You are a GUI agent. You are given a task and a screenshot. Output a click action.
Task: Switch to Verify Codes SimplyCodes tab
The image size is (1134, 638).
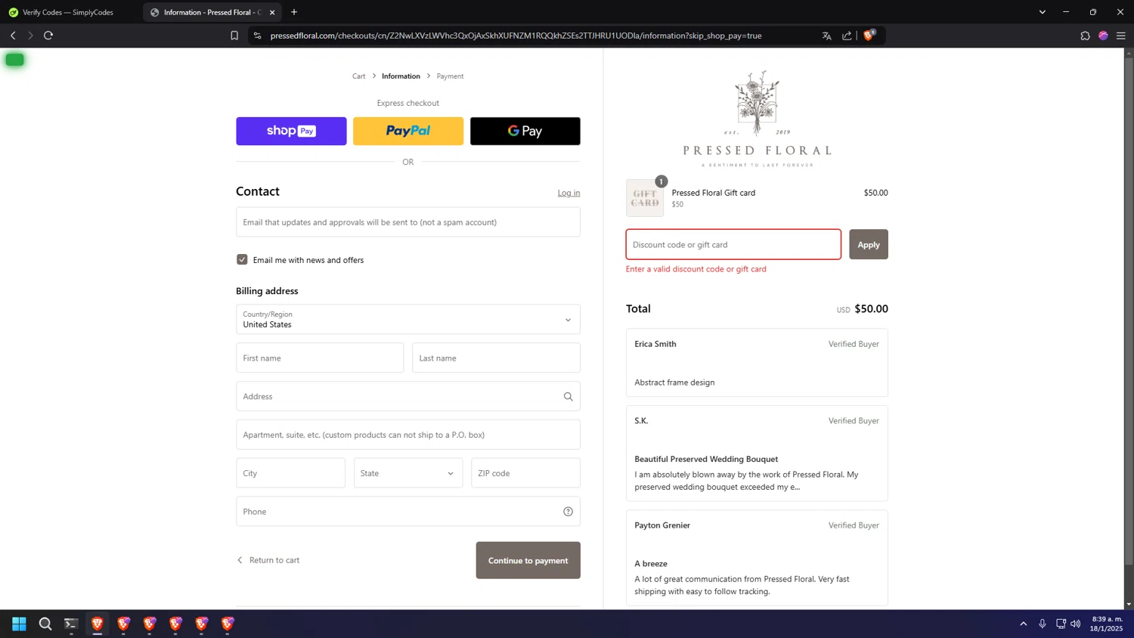click(x=68, y=12)
